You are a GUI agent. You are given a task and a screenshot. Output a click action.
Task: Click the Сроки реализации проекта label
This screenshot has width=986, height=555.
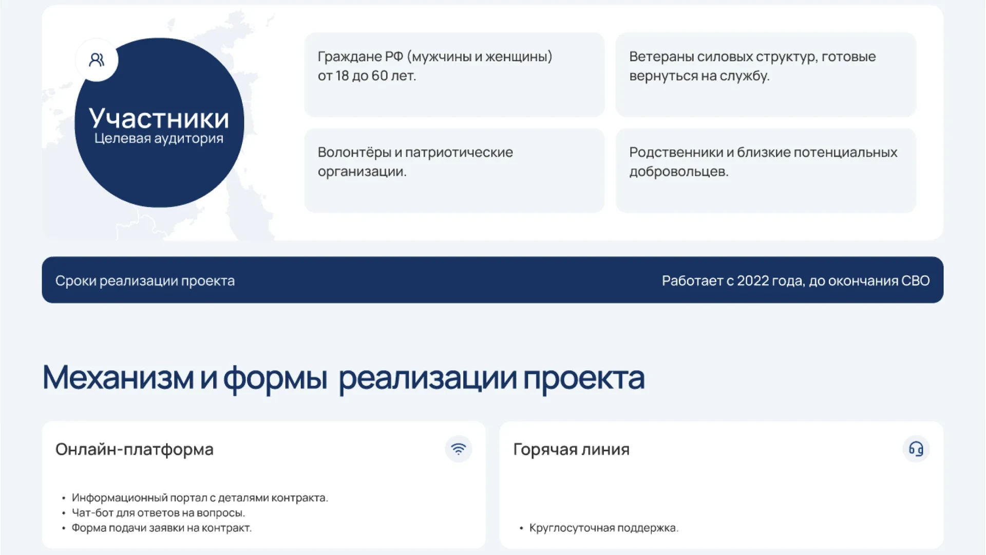coord(145,281)
